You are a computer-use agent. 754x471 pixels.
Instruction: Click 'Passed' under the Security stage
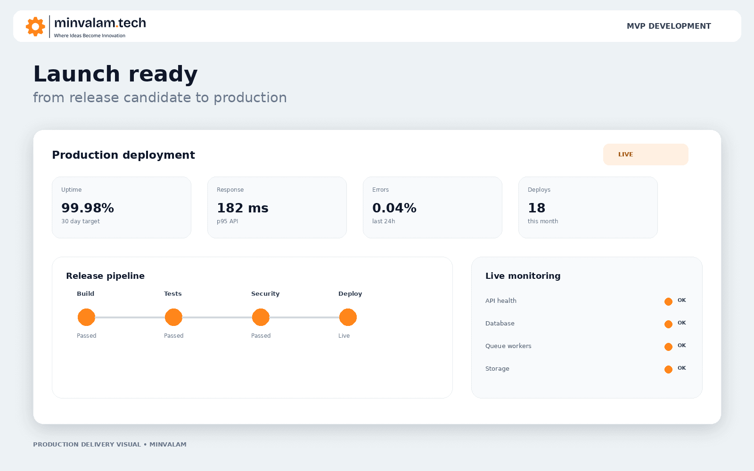[261, 336]
